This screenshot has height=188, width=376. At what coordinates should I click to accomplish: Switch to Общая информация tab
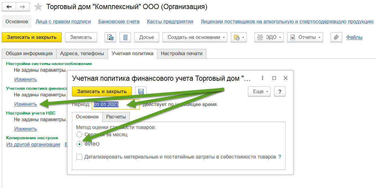click(x=29, y=54)
